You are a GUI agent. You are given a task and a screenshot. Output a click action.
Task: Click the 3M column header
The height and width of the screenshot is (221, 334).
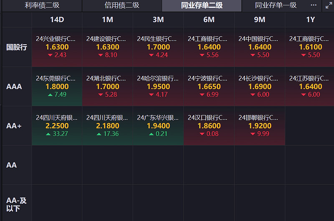158,20
